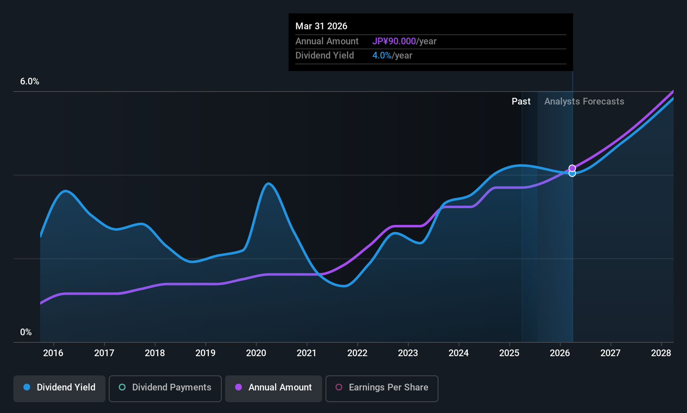Viewport: 687px width, 413px height.
Task: Click the teal Dividend Payments circle icon
Action: point(122,388)
